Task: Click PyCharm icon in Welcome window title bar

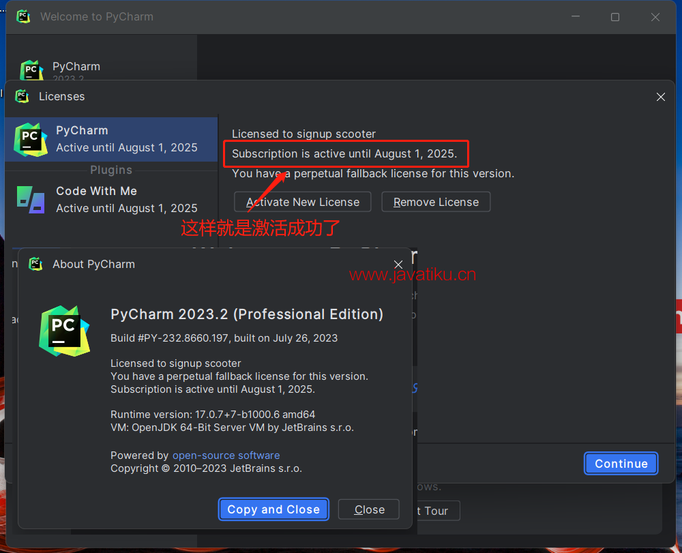Action: click(x=23, y=16)
